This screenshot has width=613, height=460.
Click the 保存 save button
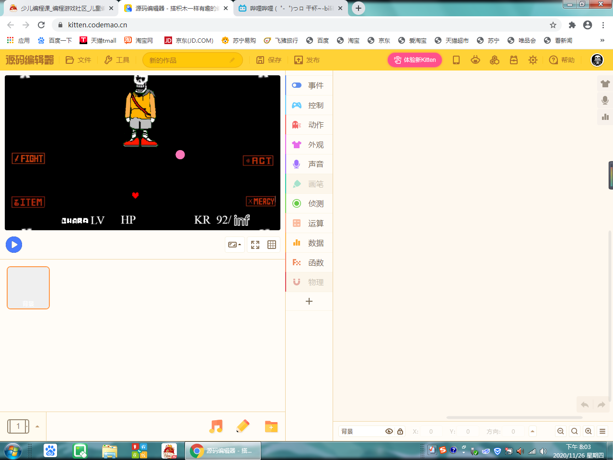tap(269, 60)
